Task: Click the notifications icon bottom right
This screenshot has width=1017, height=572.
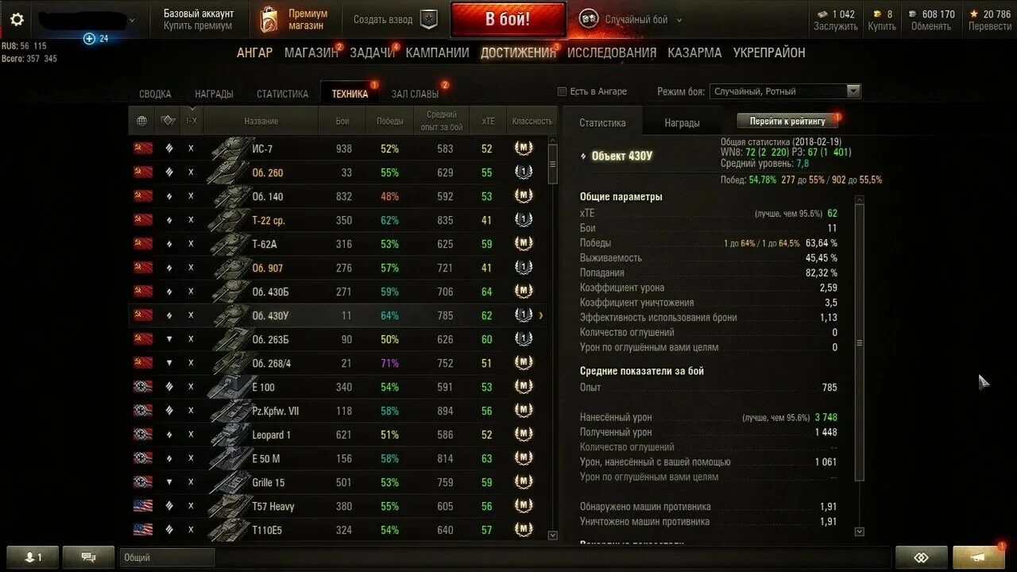Action: click(979, 557)
